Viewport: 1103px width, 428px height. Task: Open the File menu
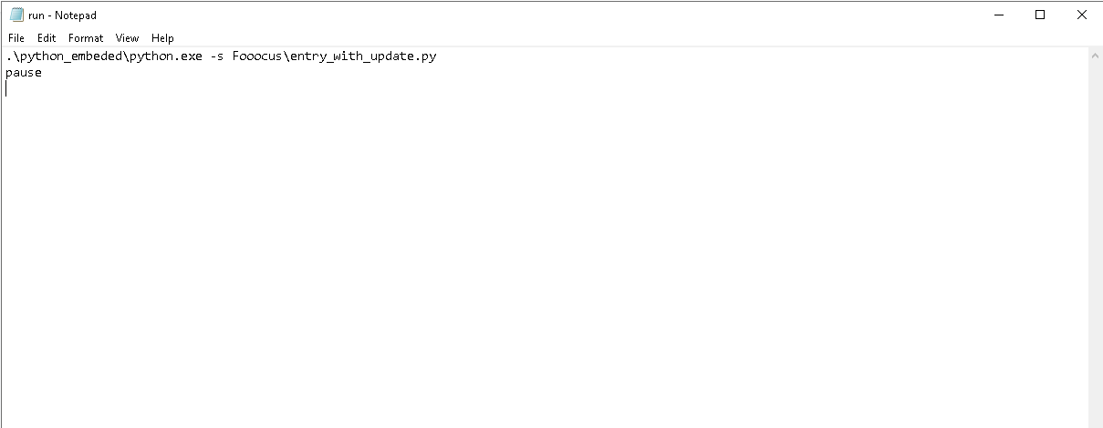tap(16, 38)
